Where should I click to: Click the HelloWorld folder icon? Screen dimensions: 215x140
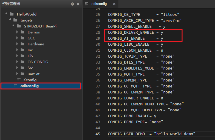tap(12, 14)
